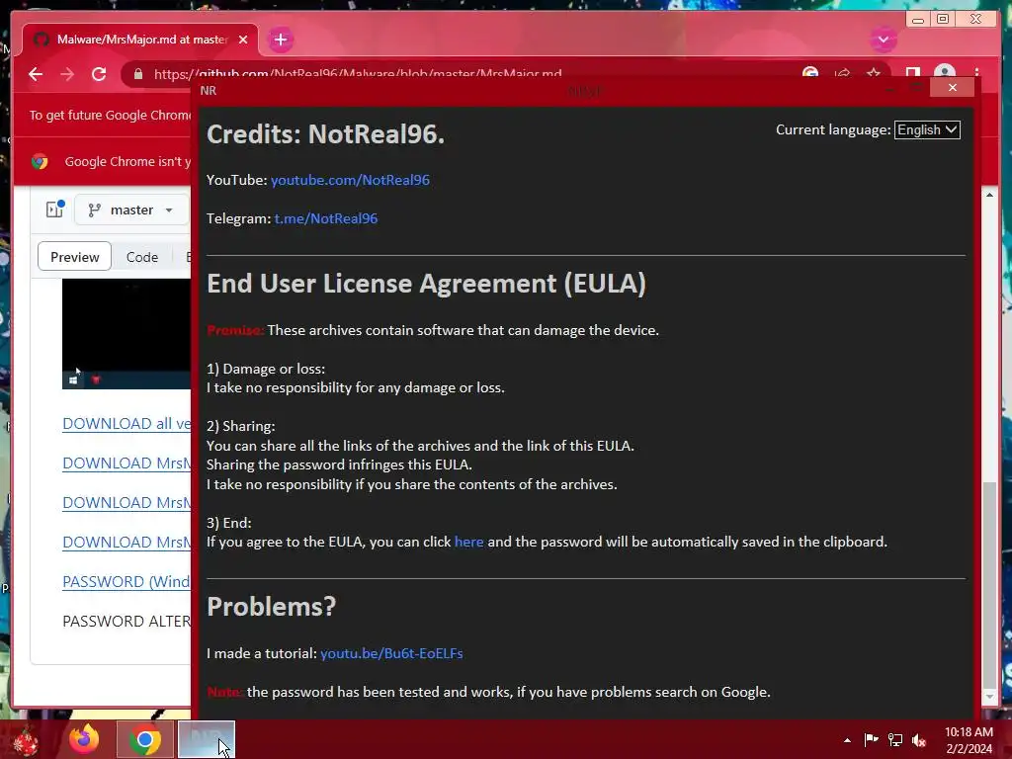Click Google icon in Chrome address bar

click(810, 73)
